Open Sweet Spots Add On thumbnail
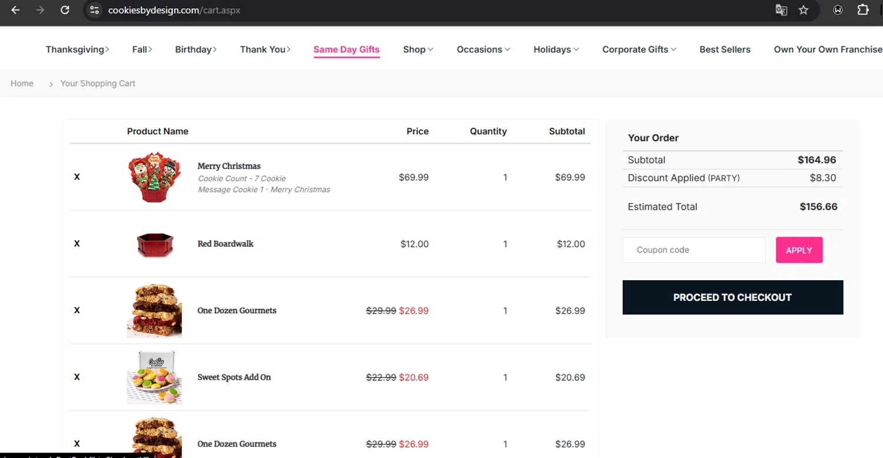 coord(154,377)
